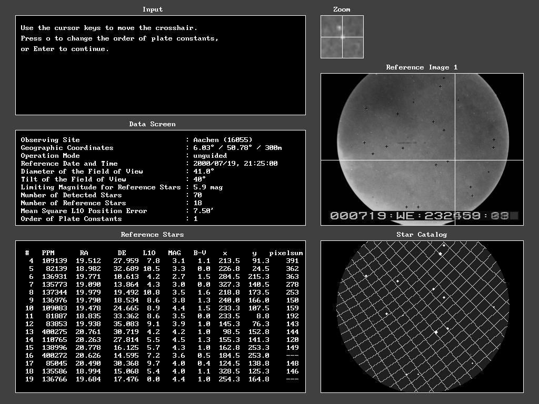The image size is (539, 404).
Task: Click the Order of Plate Constants value
Action: pos(195,219)
